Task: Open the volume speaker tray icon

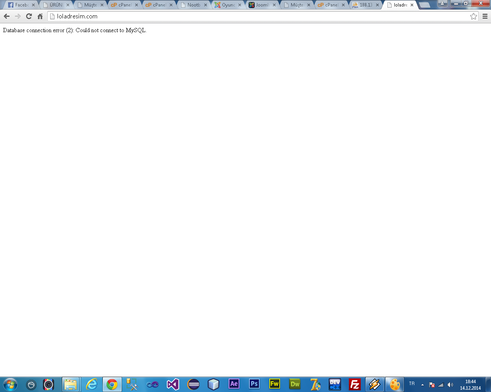Action: 450,385
